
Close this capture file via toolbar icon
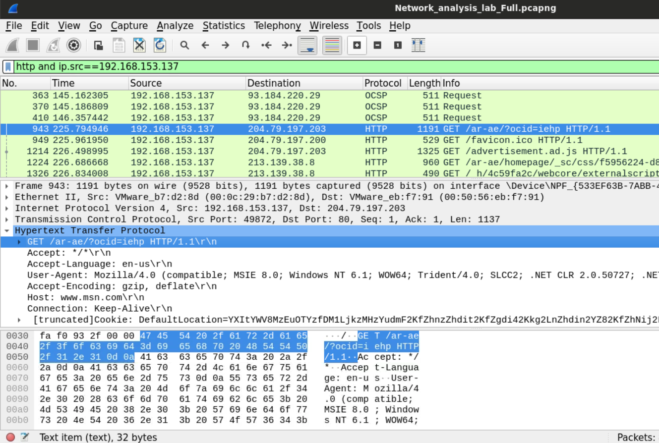tap(139, 46)
